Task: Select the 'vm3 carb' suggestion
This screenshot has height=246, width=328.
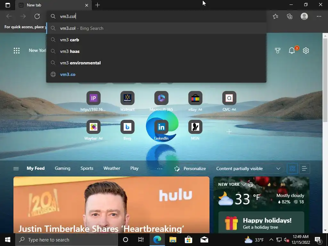Action: pyautogui.click(x=156, y=40)
